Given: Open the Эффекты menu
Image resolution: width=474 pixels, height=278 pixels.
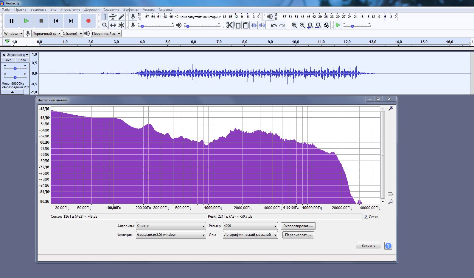Looking at the screenshot, I should pyautogui.click(x=131, y=10).
